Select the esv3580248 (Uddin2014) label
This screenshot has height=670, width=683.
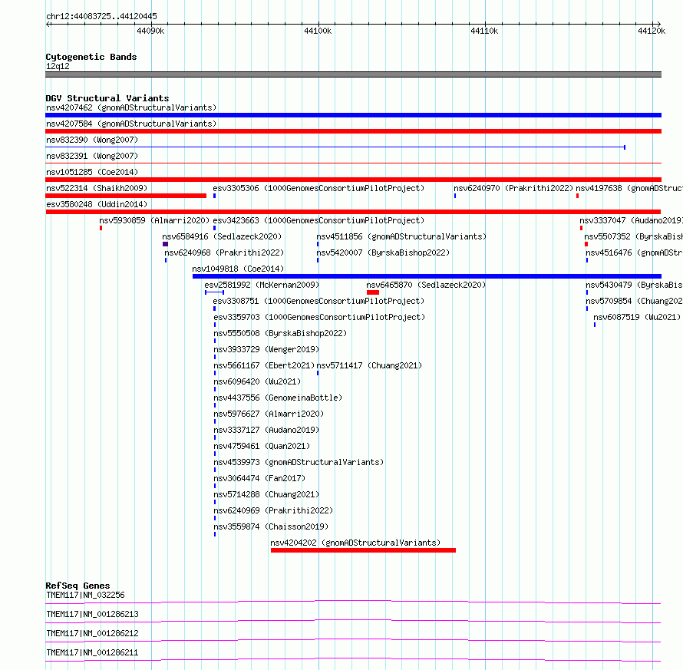pyautogui.click(x=97, y=204)
